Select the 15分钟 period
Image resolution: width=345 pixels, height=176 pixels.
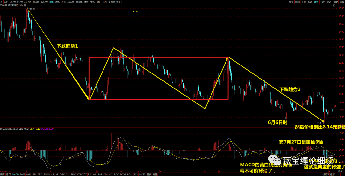point(28,2)
